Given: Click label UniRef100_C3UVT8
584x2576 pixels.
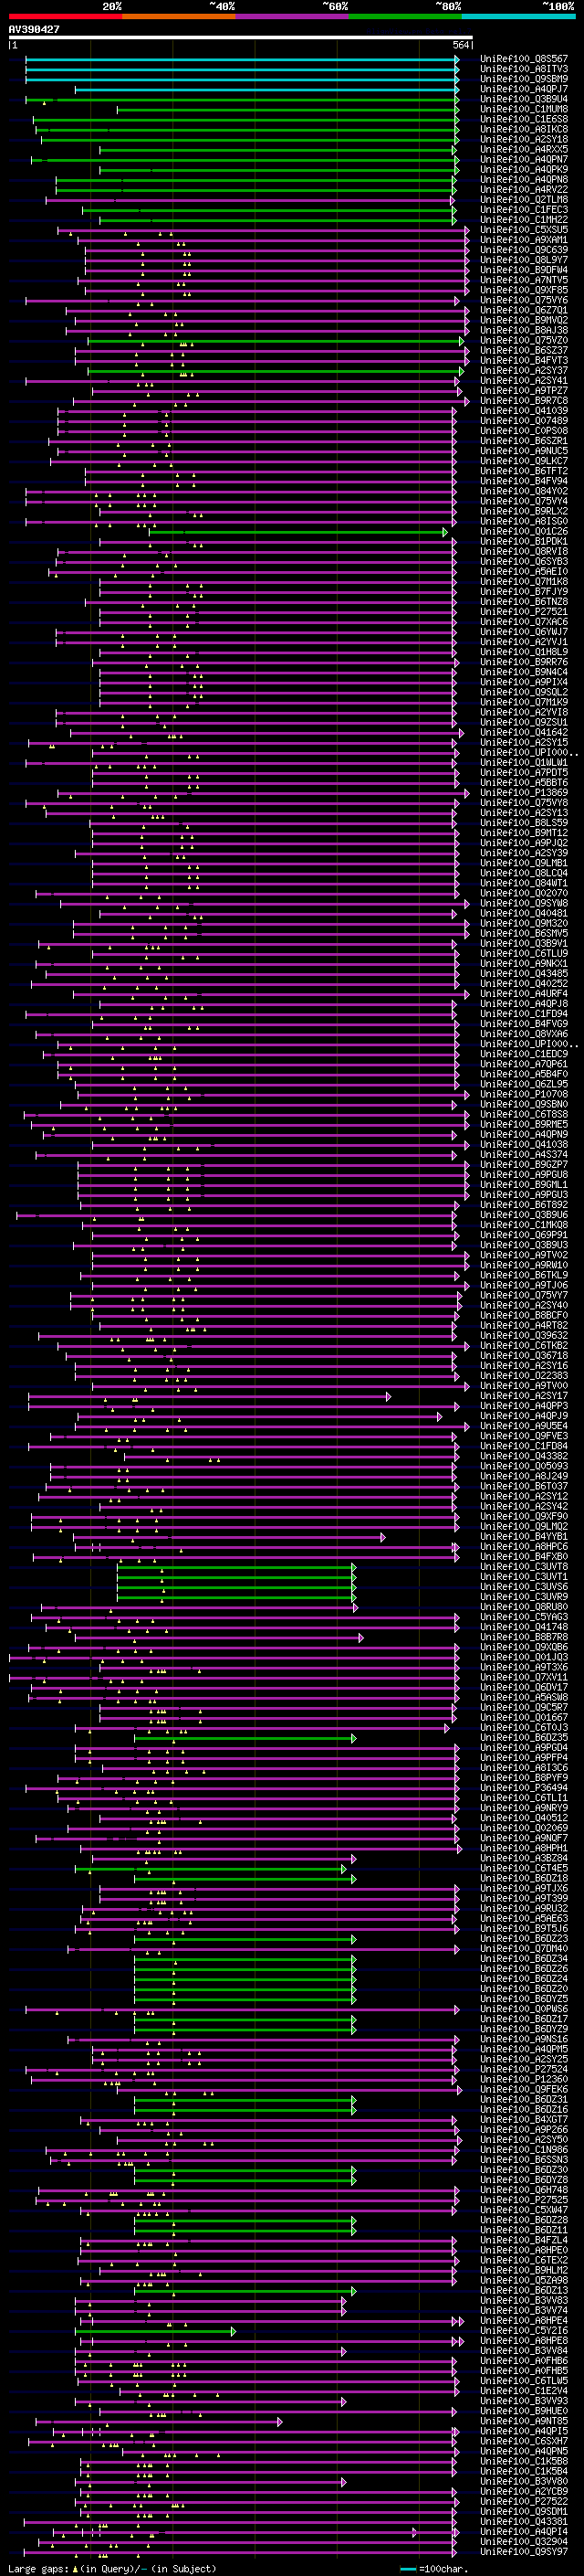Looking at the screenshot, I should tap(524, 1567).
